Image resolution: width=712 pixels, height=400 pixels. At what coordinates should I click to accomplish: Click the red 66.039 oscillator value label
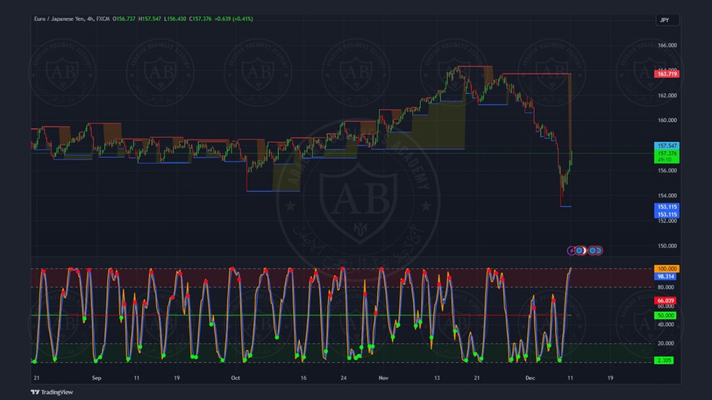click(665, 300)
